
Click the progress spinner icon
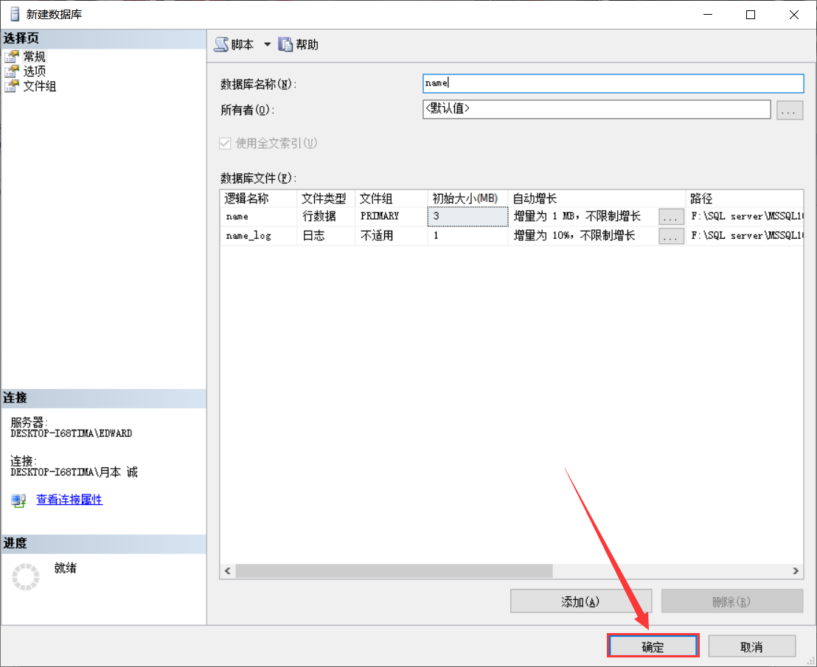26,577
